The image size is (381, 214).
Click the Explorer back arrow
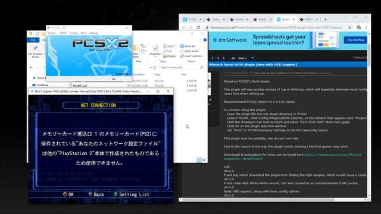pyautogui.click(x=31, y=67)
